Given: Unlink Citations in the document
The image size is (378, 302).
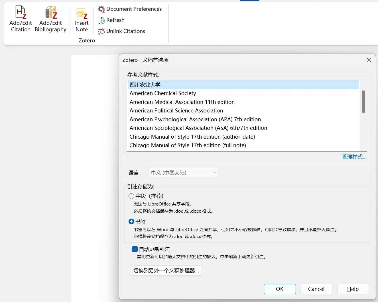Looking at the screenshot, I should [x=121, y=31].
